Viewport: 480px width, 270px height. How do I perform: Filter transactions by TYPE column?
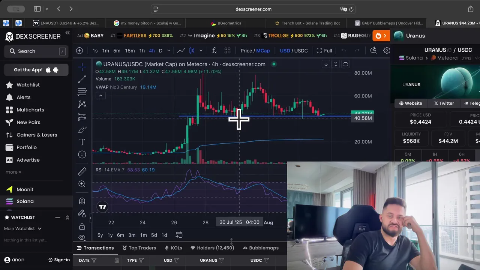tap(141, 260)
